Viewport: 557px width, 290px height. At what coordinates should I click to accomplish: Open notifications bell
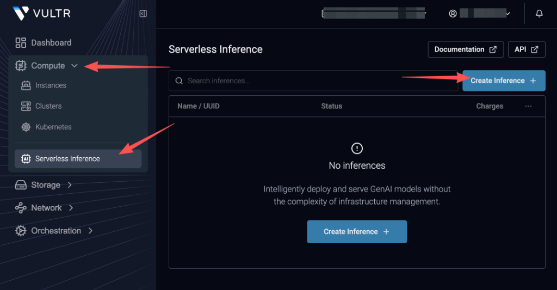click(x=539, y=14)
